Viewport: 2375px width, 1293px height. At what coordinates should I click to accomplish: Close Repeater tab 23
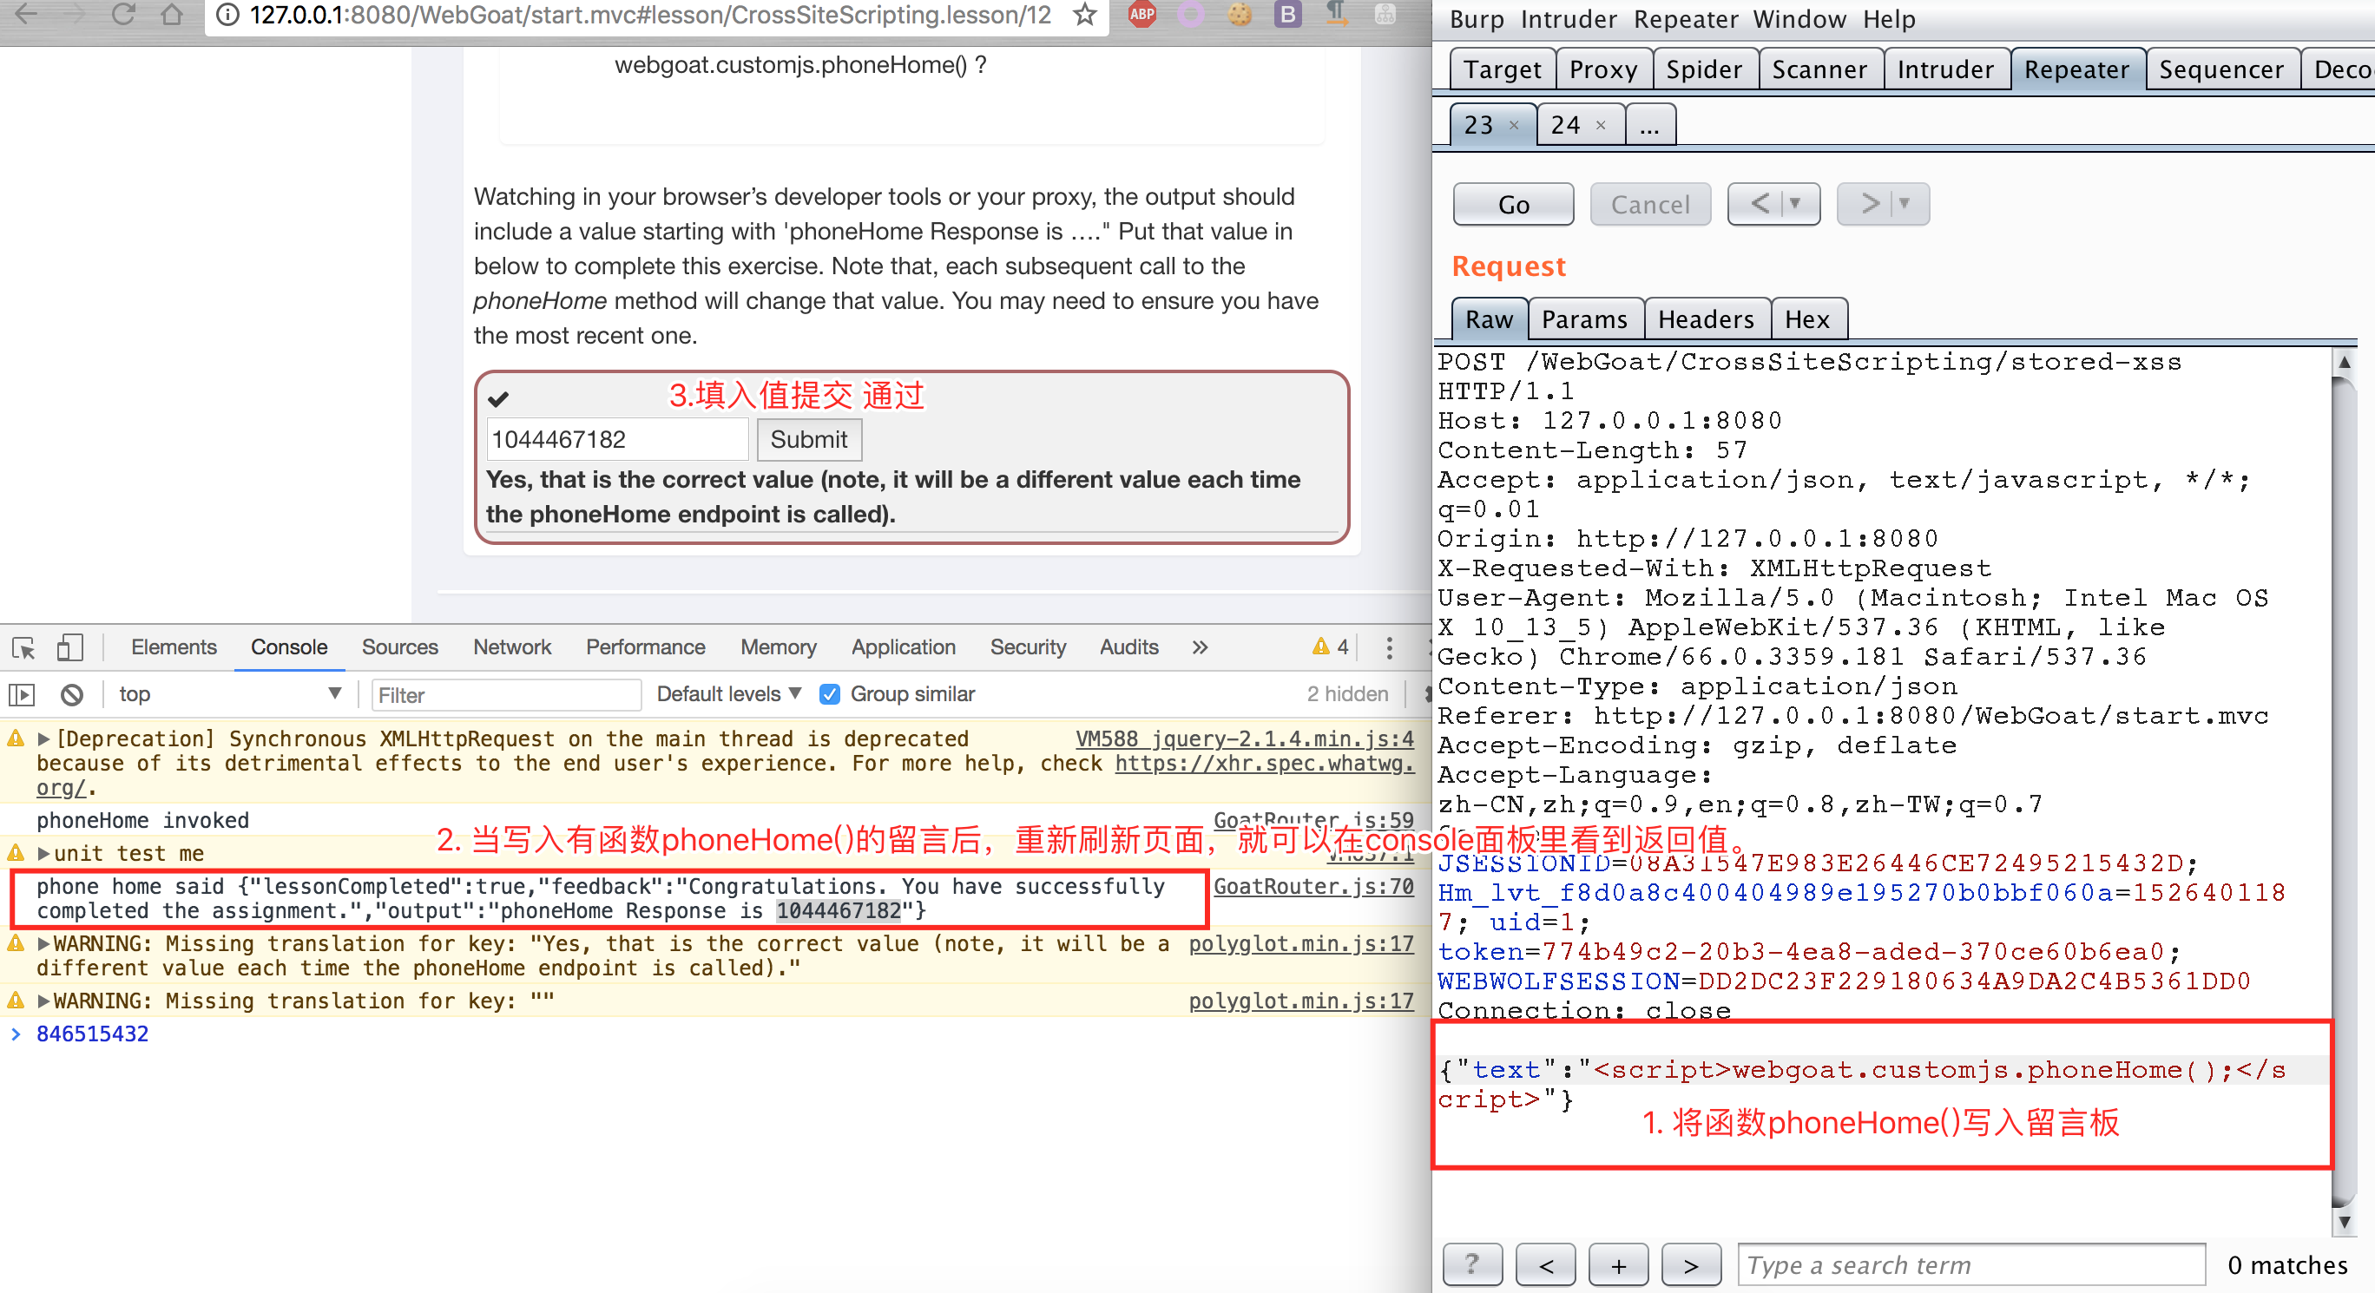pos(1513,125)
